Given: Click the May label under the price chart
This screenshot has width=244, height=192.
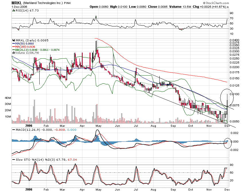Looking at the screenshot, I should (x=98, y=126).
